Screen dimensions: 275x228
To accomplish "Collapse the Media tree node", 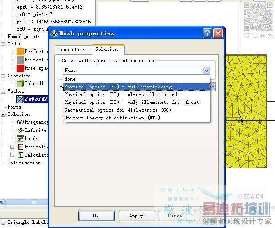I will [x=3, y=44].
